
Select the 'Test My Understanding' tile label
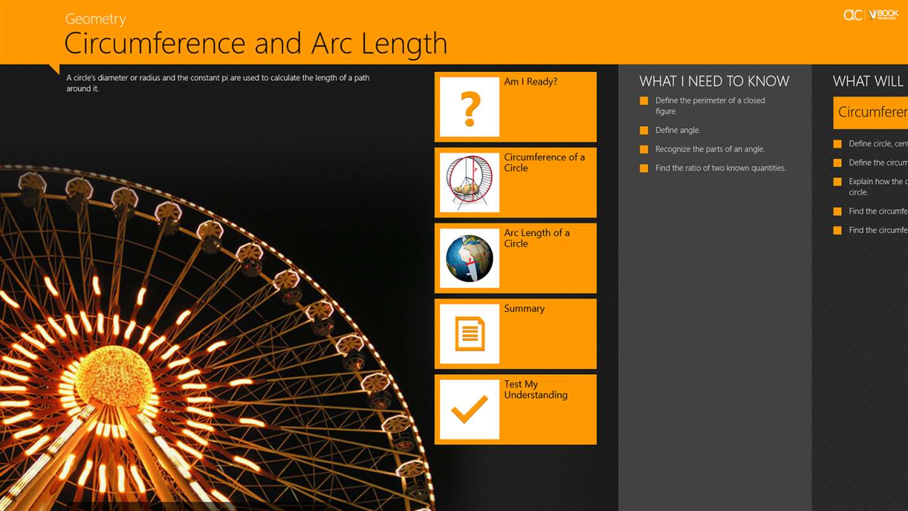click(x=535, y=389)
